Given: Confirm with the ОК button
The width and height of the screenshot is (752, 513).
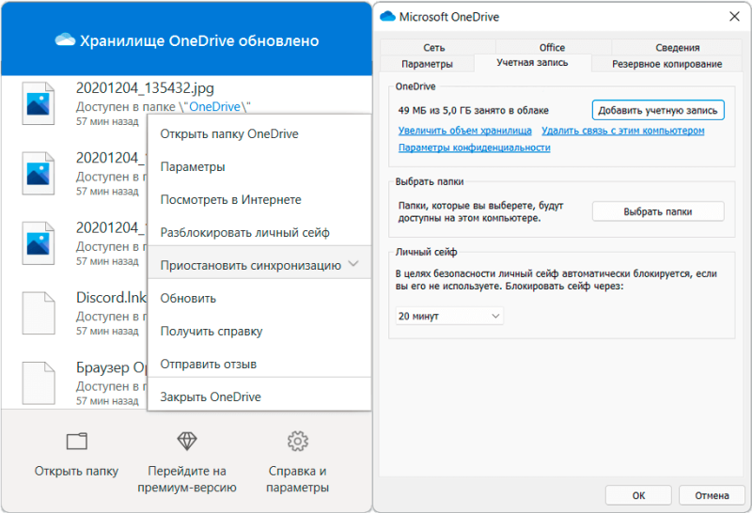Looking at the screenshot, I should click(x=638, y=495).
